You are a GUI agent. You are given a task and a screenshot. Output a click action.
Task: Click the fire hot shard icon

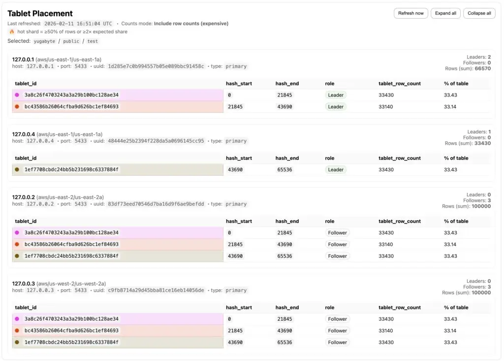pyautogui.click(x=12, y=31)
